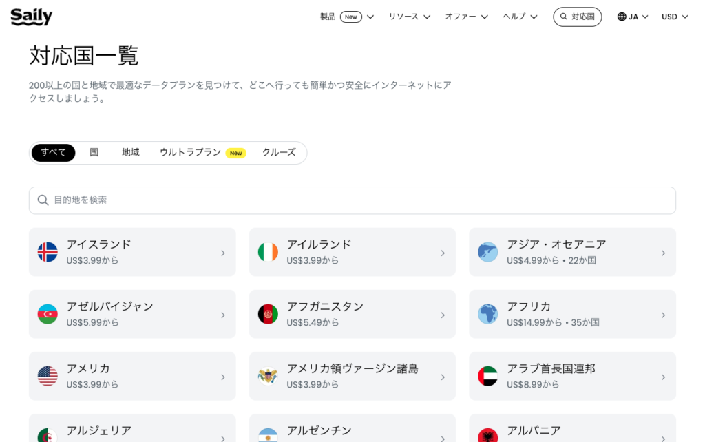The image size is (705, 442).
Task: Open the アラブ首長国連邦 plan card
Action: point(572,376)
